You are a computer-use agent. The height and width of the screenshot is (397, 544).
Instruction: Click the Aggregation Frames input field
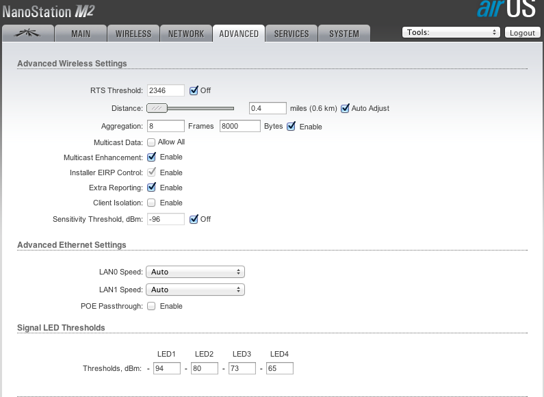pyautogui.click(x=166, y=126)
